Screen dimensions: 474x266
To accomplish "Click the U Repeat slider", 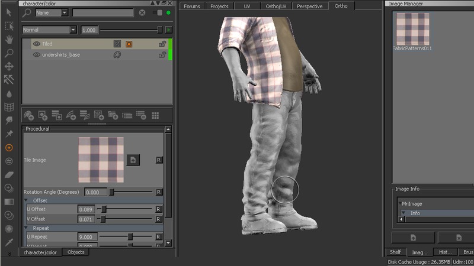I will (130, 236).
